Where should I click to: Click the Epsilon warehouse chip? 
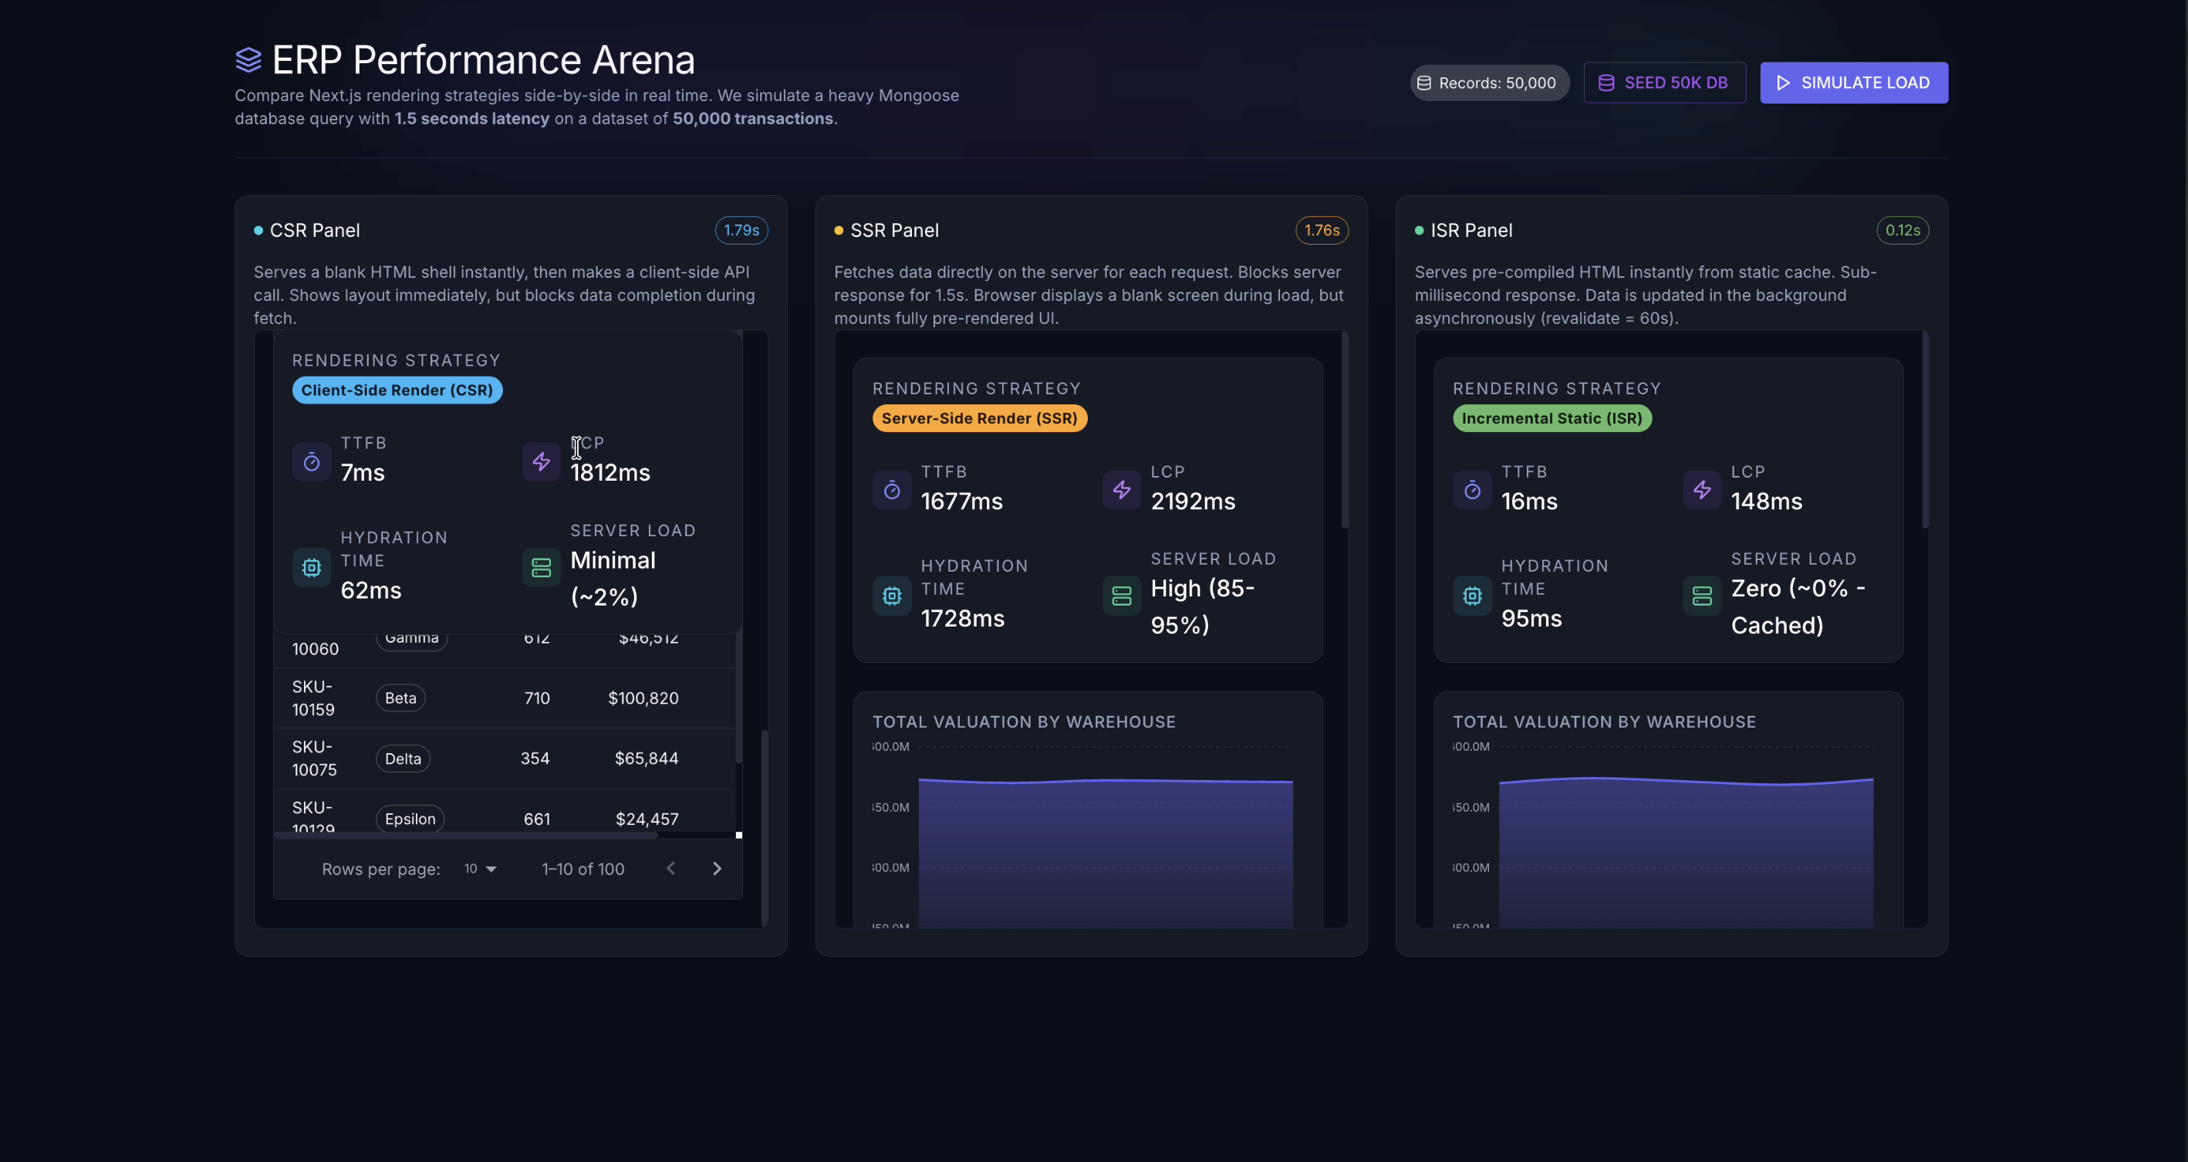coord(410,819)
